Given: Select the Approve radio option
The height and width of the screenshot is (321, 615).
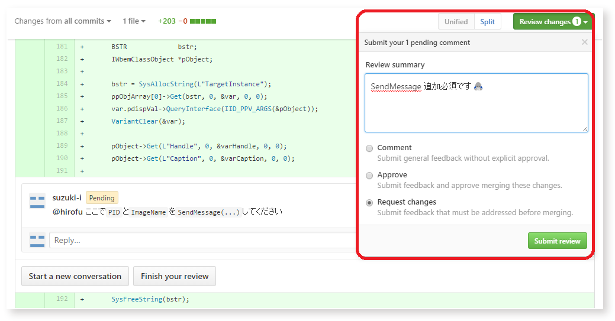Looking at the screenshot, I should pyautogui.click(x=369, y=176).
